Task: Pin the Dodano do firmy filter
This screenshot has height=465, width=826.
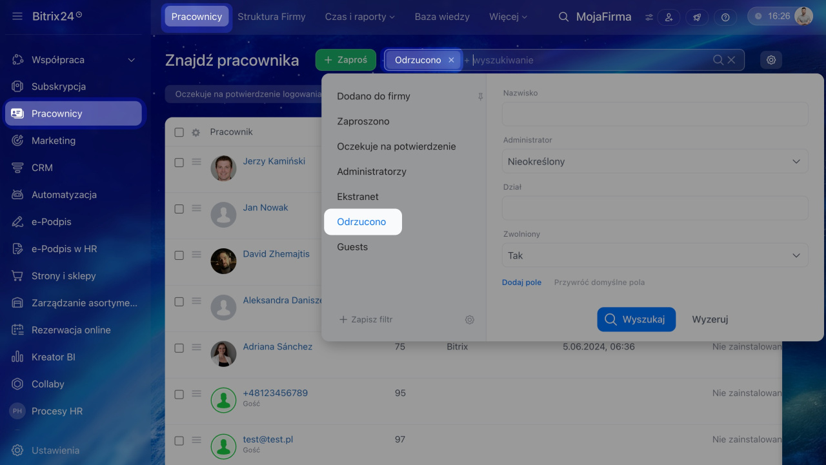Action: (x=480, y=97)
